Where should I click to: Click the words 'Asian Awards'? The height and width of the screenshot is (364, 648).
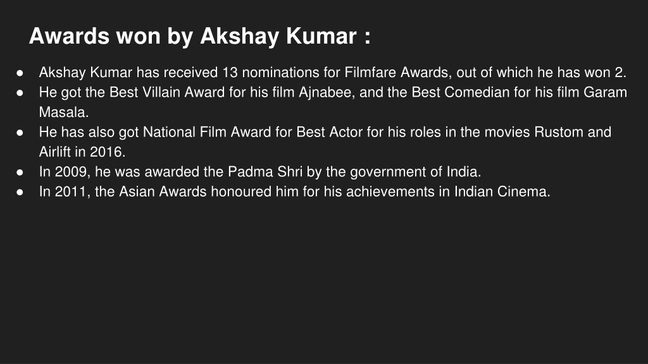[163, 191]
